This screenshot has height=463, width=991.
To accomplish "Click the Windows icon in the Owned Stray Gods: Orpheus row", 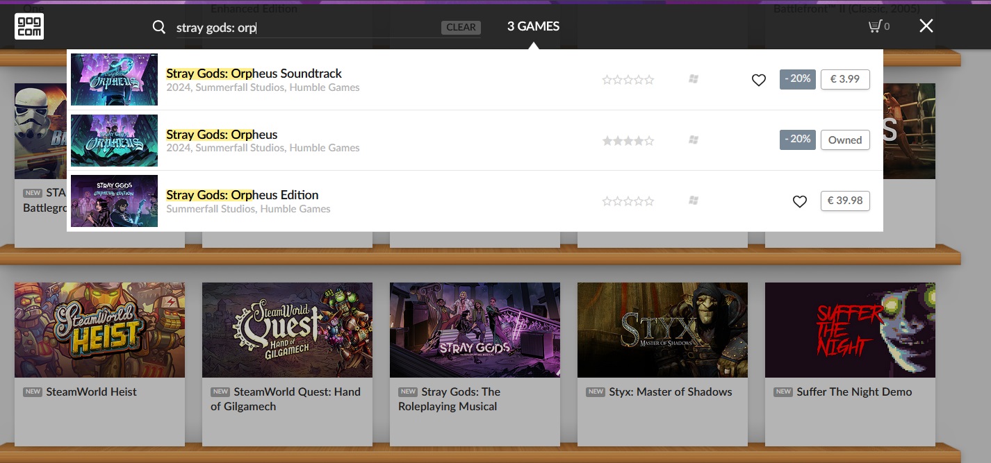I will pyautogui.click(x=693, y=140).
